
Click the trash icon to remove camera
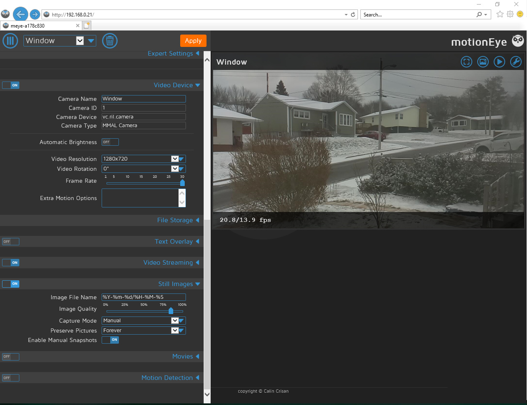[109, 41]
